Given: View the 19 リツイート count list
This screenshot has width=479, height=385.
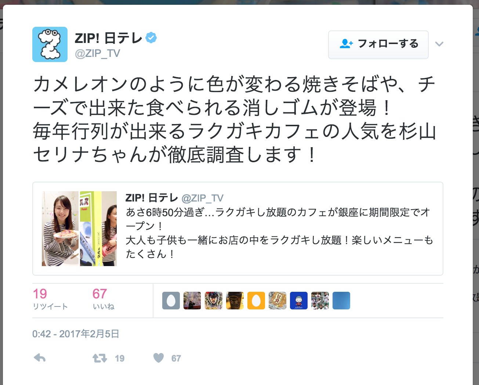Looking at the screenshot, I should coord(50,299).
